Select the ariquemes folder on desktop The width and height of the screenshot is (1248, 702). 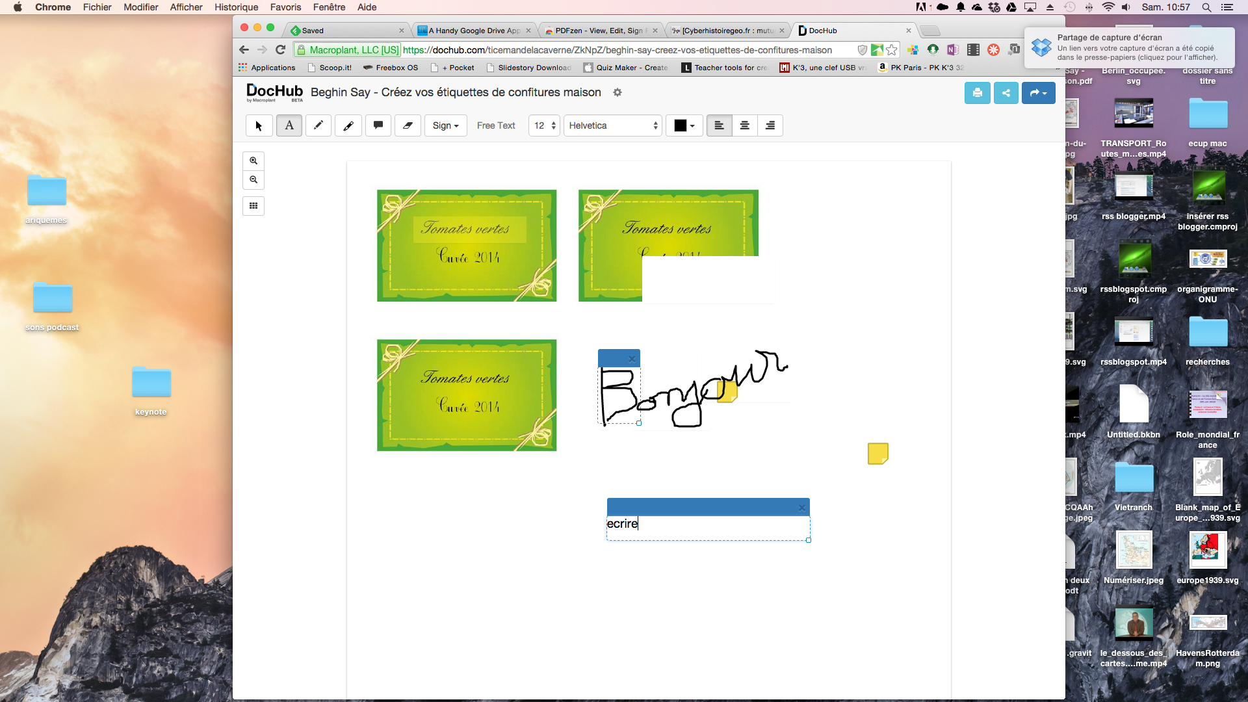(46, 199)
